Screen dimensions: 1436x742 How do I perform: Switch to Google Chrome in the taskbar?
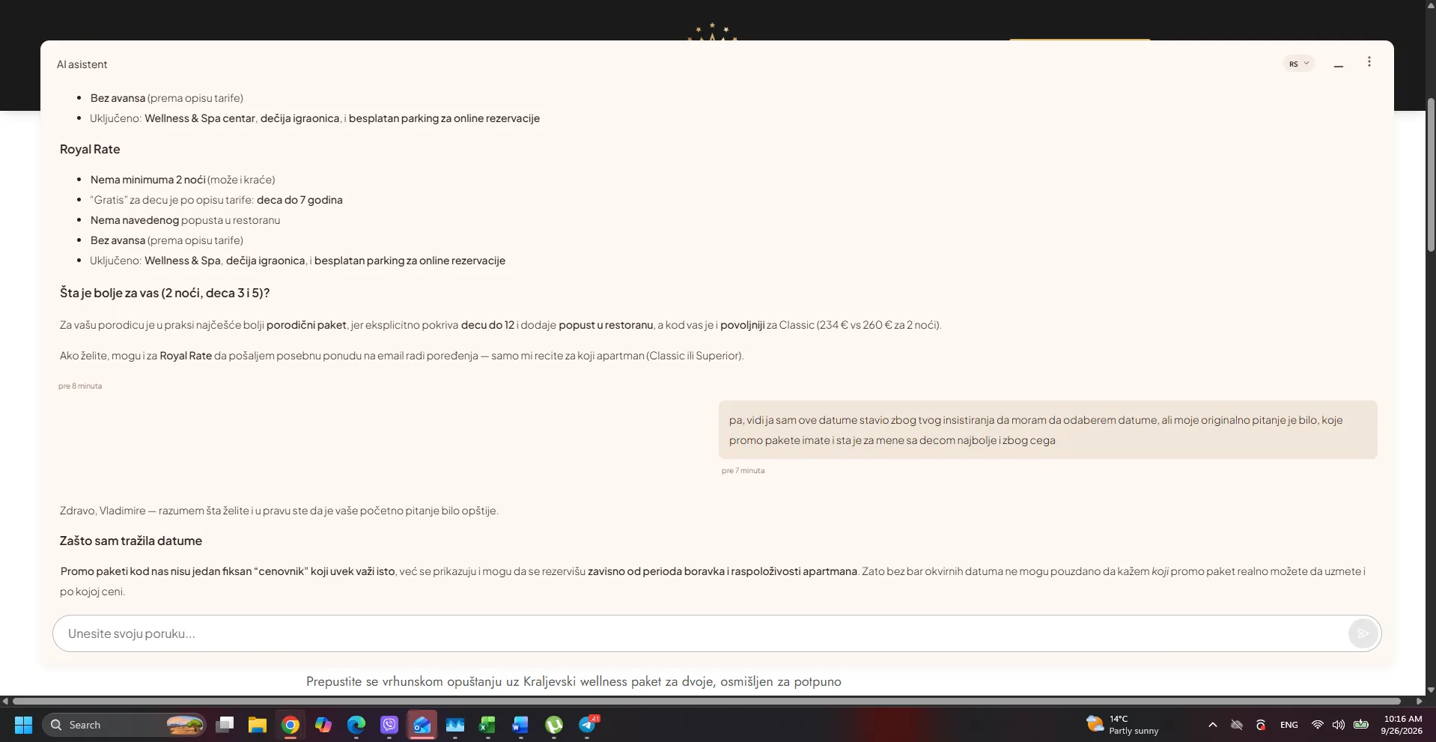290,725
